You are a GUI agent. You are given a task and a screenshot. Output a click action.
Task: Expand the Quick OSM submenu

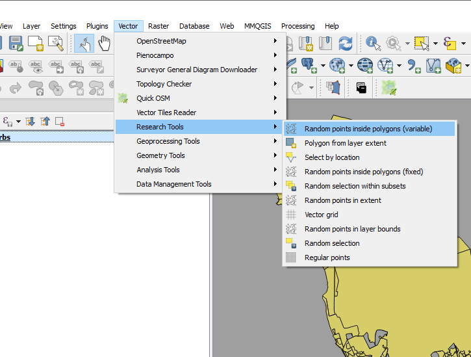pyautogui.click(x=199, y=98)
